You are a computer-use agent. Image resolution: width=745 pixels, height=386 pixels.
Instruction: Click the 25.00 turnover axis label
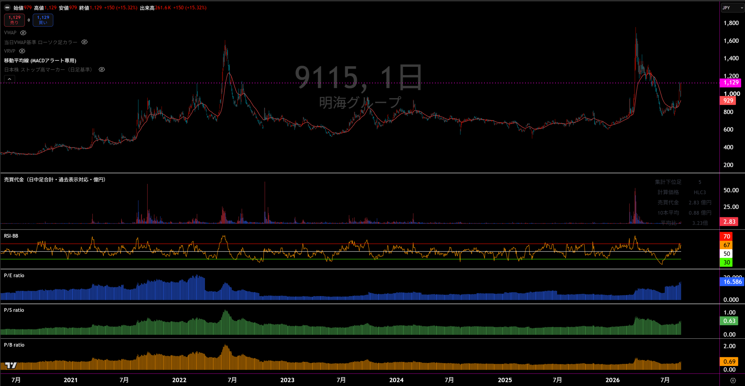click(x=731, y=207)
